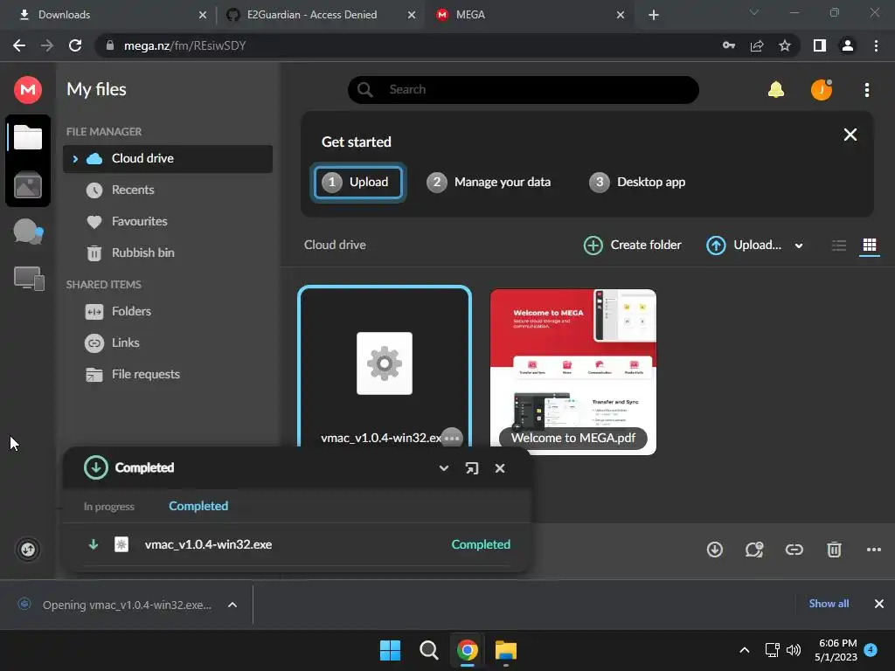Go back in the browser
895x671 pixels.
(19, 45)
